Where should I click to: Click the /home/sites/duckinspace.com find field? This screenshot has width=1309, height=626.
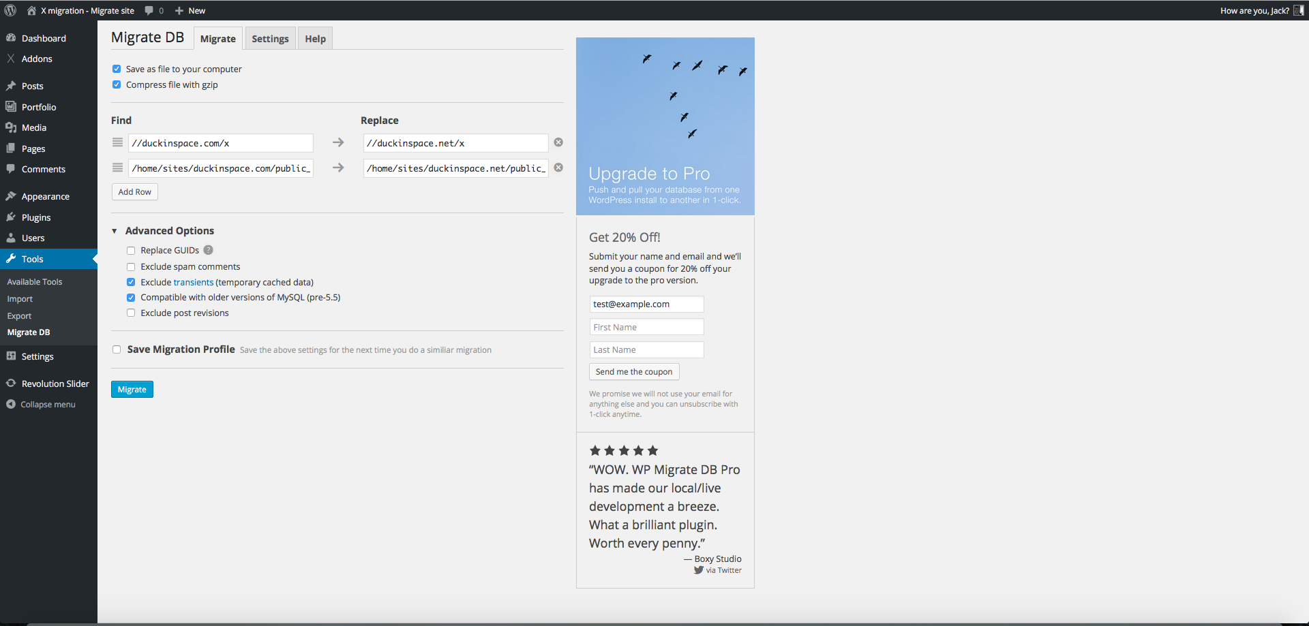pyautogui.click(x=221, y=168)
